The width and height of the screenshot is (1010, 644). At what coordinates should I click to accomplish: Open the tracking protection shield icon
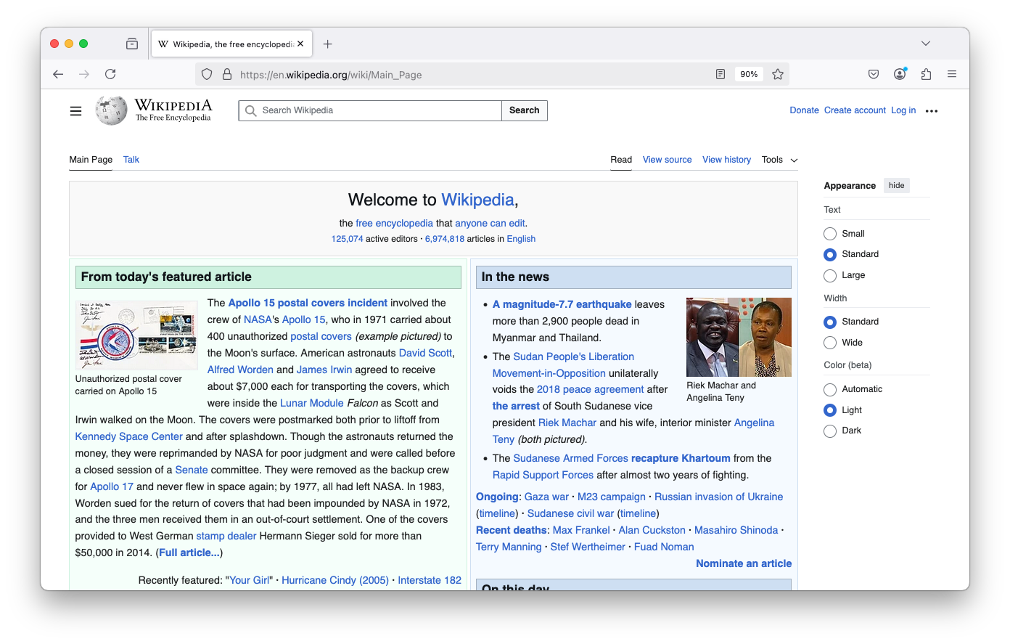[x=207, y=74]
